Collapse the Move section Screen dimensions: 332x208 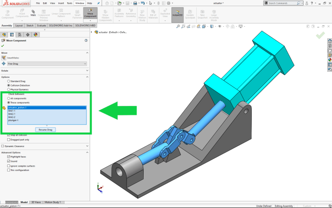tap(87, 53)
